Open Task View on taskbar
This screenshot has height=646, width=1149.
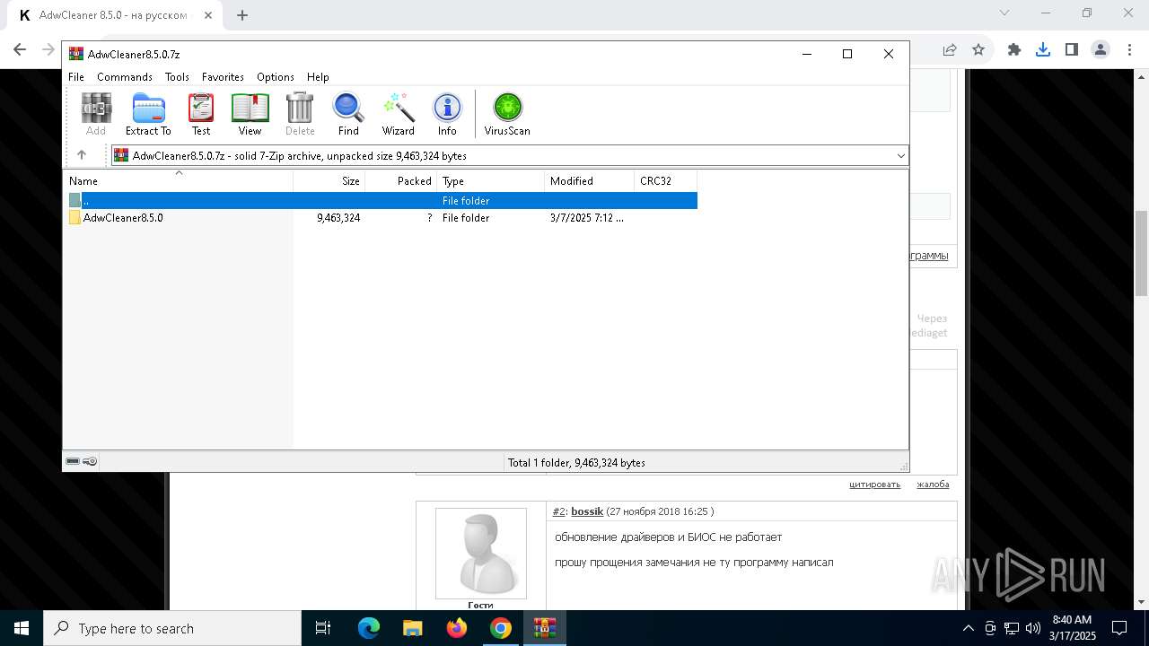coord(323,628)
